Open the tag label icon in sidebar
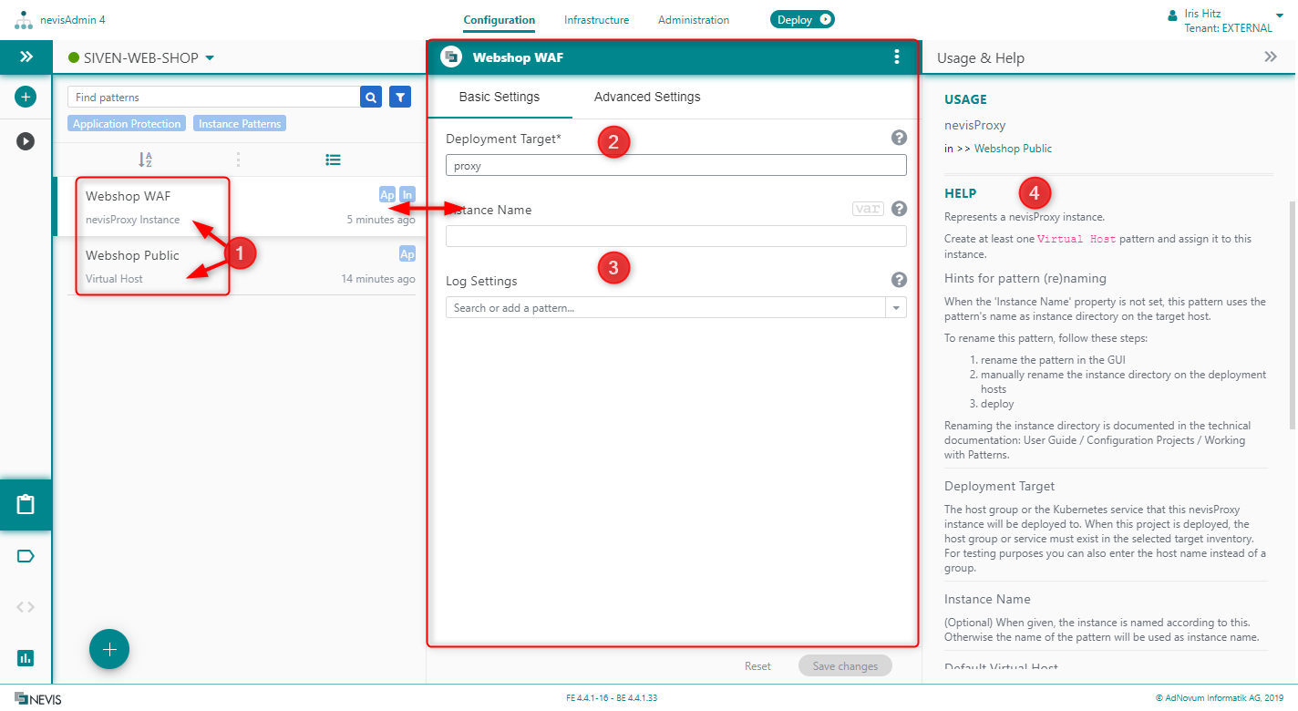 click(x=26, y=556)
